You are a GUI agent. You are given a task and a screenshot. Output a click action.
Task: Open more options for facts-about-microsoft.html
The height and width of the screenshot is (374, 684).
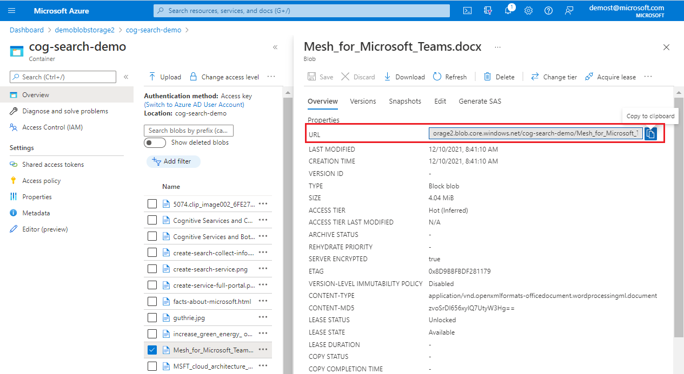coord(263,301)
